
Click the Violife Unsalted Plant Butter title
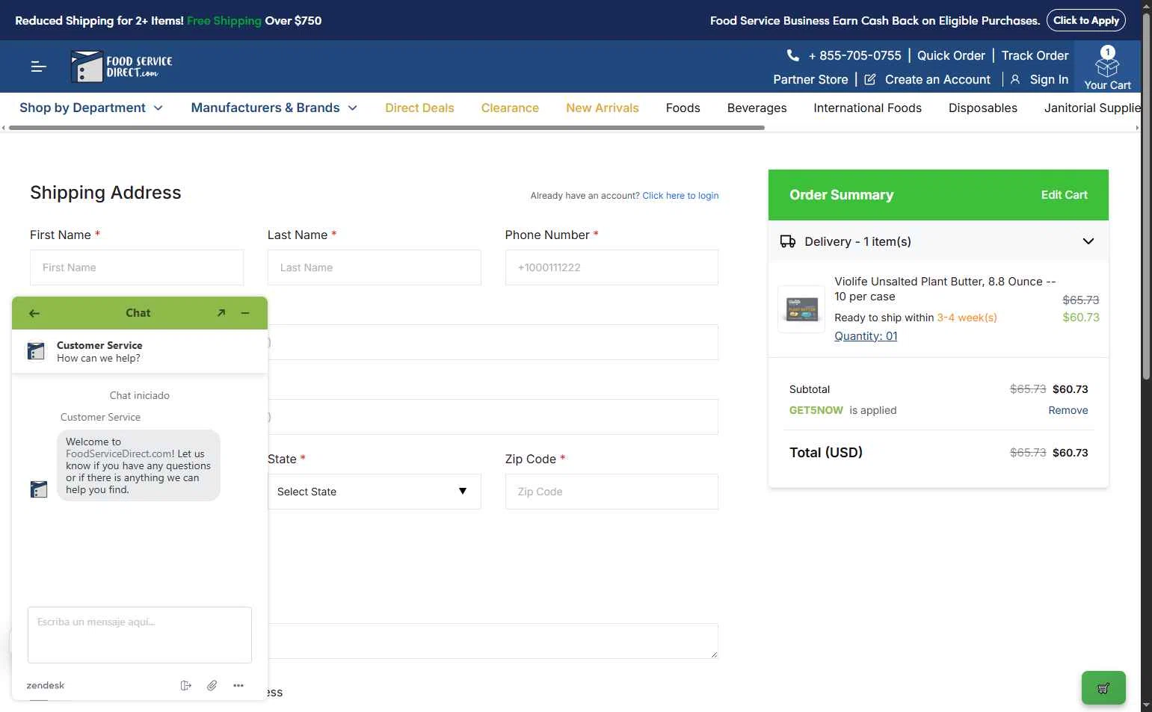[945, 288]
